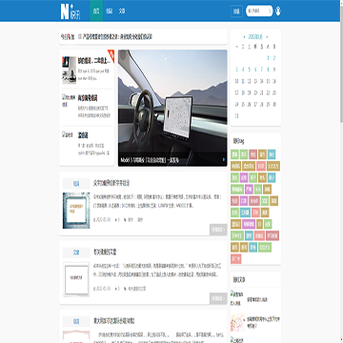The width and height of the screenshot is (343, 343).
Task: Open the user account avatar icon
Action: pyautogui.click(x=278, y=11)
